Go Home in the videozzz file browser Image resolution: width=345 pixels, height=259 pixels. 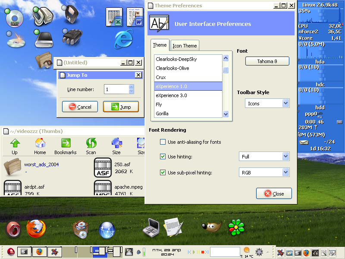tap(40, 146)
